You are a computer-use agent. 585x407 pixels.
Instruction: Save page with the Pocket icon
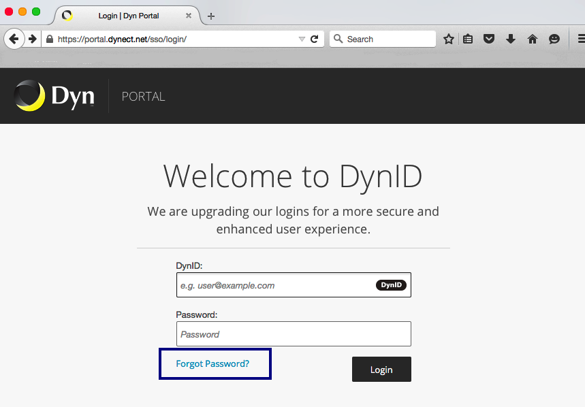coord(489,39)
